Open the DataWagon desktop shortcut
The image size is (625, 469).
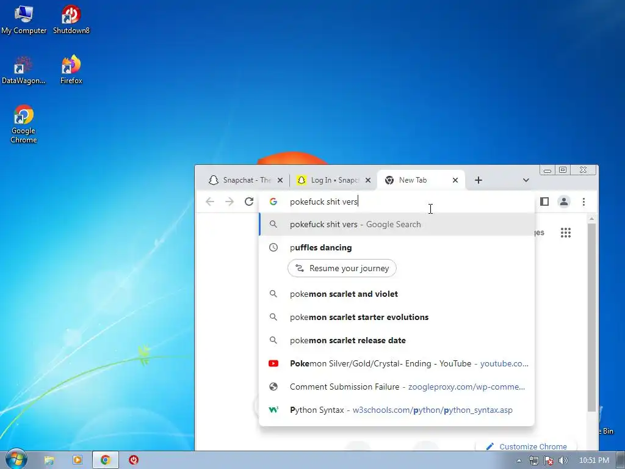[x=24, y=70]
